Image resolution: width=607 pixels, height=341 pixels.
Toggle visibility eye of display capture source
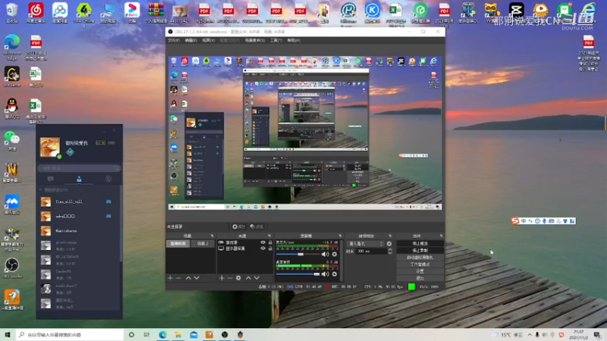pos(263,249)
